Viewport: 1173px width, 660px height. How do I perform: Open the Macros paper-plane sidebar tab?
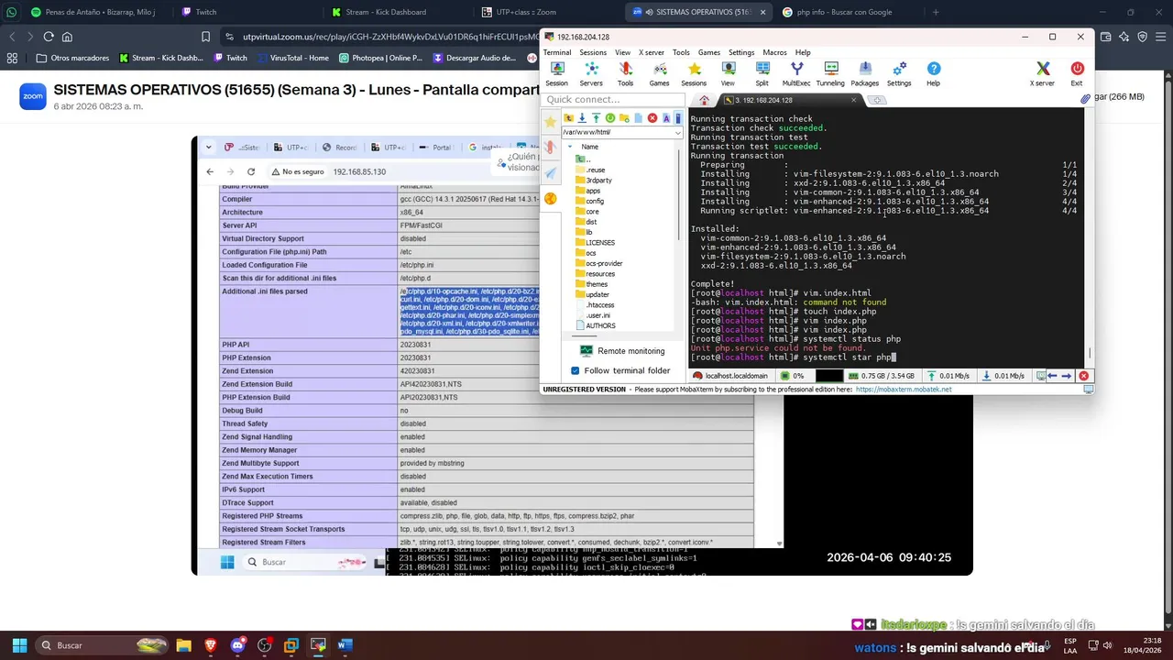coord(550,172)
